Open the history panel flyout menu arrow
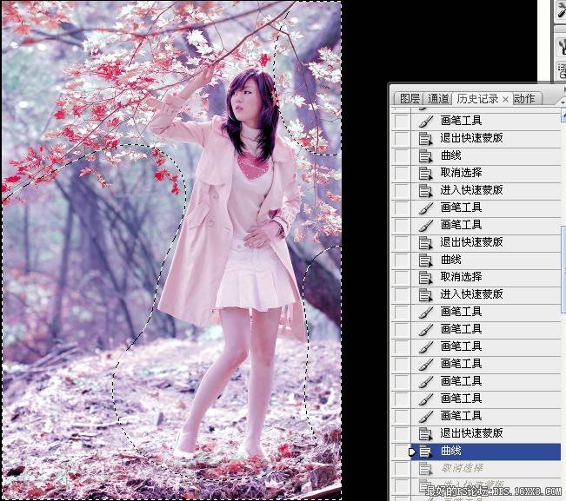Screen dimensions: 566x501 (563, 102)
